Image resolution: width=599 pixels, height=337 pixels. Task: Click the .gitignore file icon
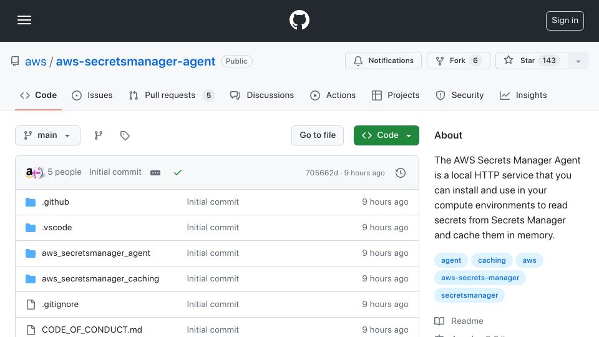pyautogui.click(x=31, y=304)
